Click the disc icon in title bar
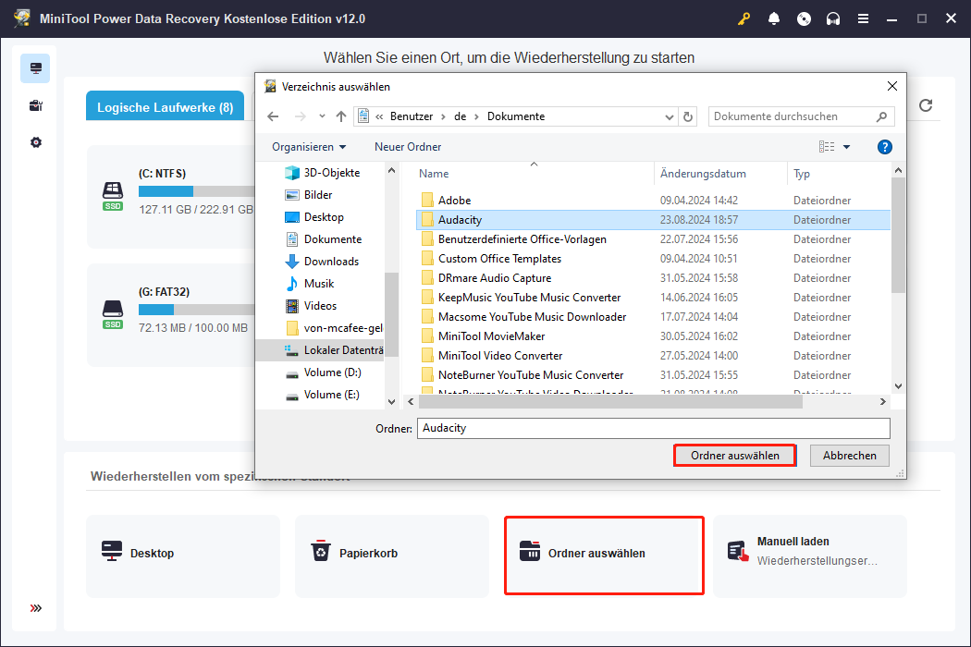The height and width of the screenshot is (647, 971). 804,18
